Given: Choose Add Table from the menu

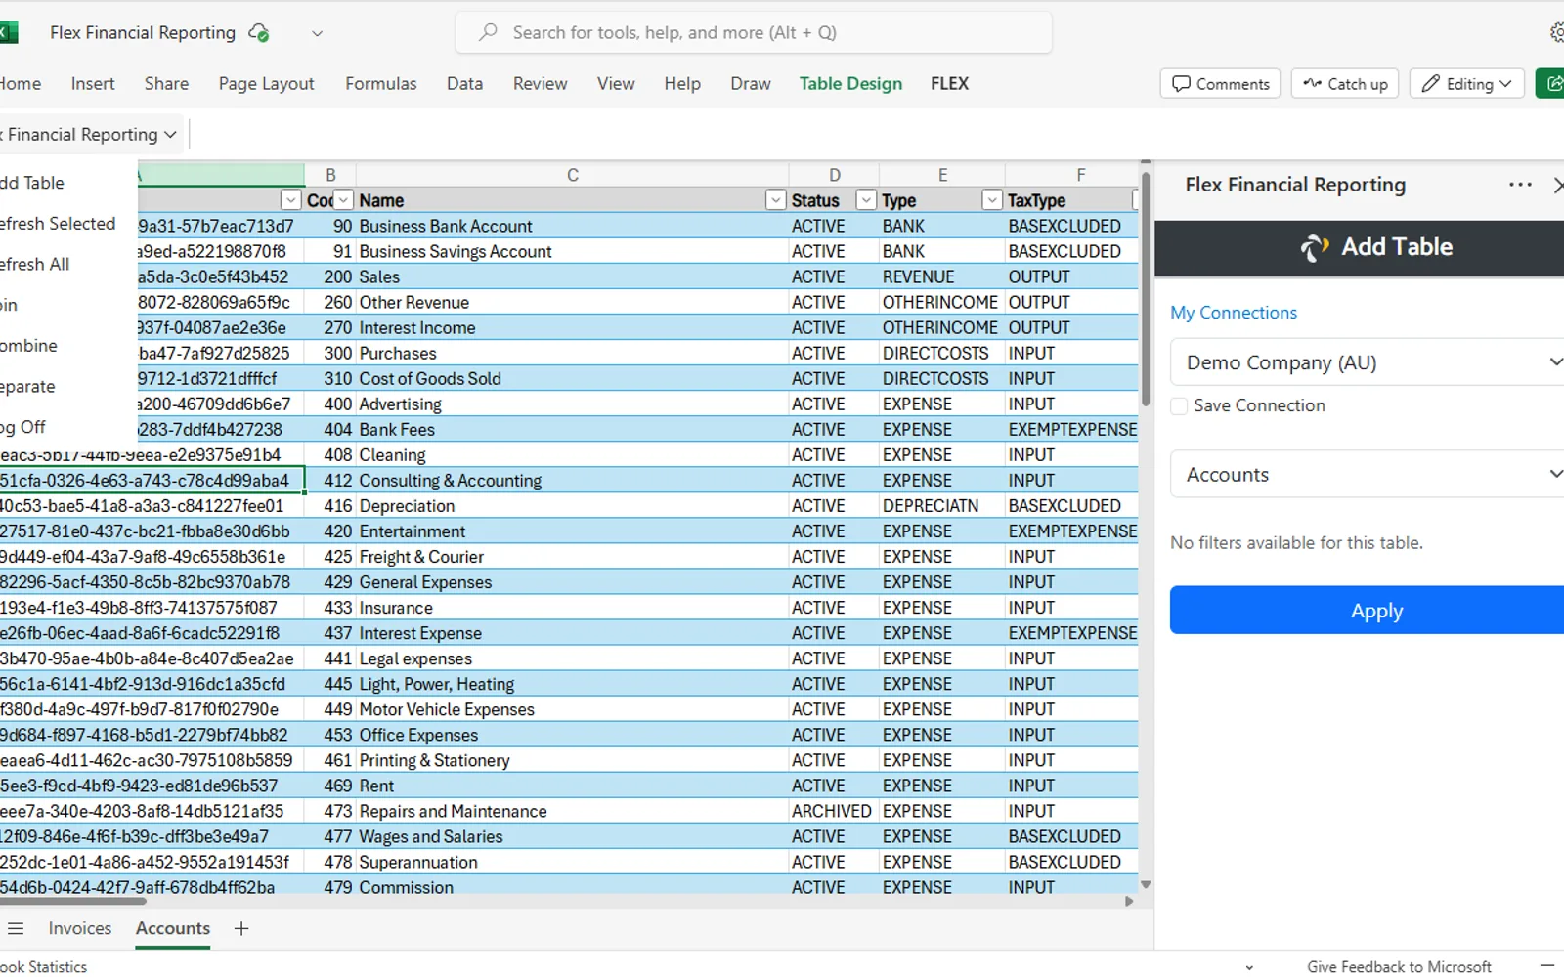Looking at the screenshot, I should click(32, 183).
